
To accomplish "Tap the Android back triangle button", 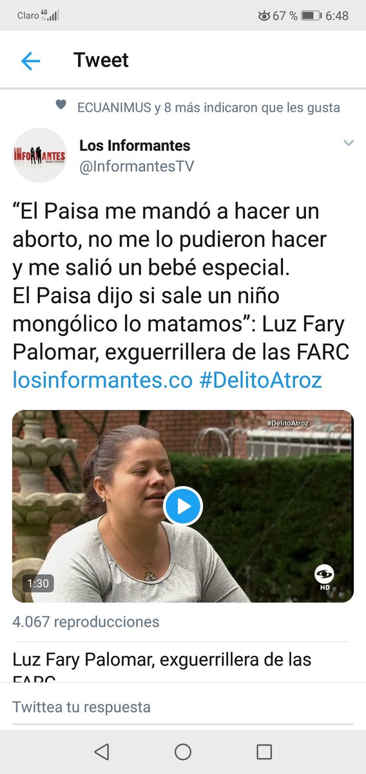I will (x=101, y=751).
